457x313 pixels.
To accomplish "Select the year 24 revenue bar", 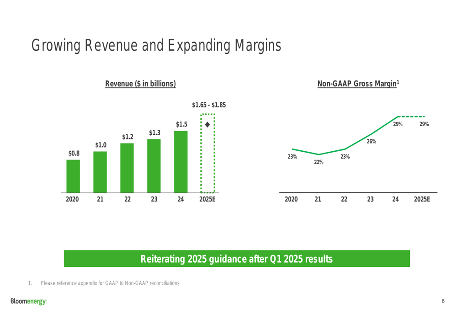I will point(181,161).
